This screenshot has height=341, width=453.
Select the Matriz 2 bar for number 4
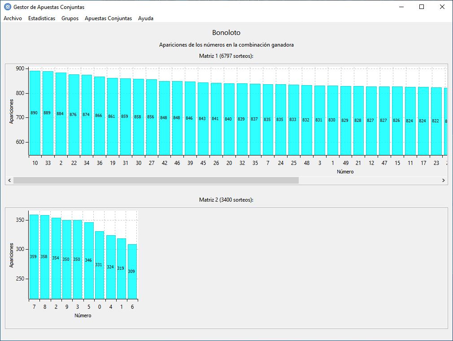point(111,267)
